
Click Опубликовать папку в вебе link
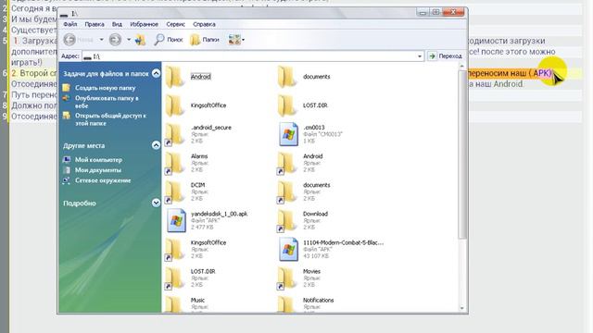coord(107,102)
